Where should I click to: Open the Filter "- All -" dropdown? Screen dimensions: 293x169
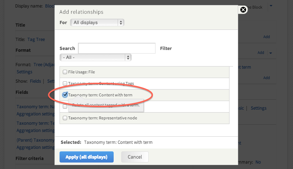[96, 57]
